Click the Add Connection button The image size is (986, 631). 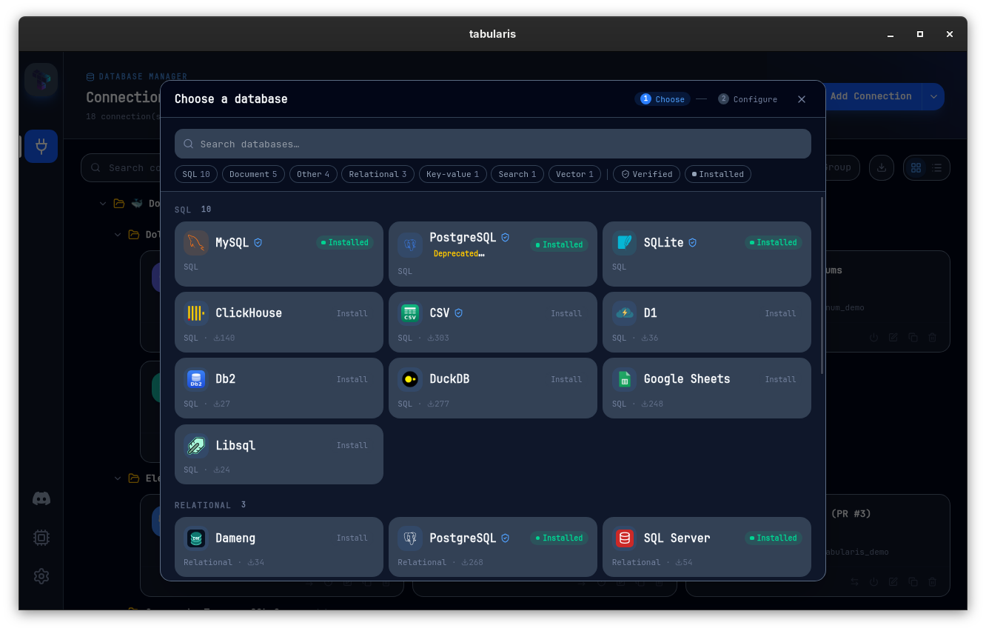click(x=871, y=97)
